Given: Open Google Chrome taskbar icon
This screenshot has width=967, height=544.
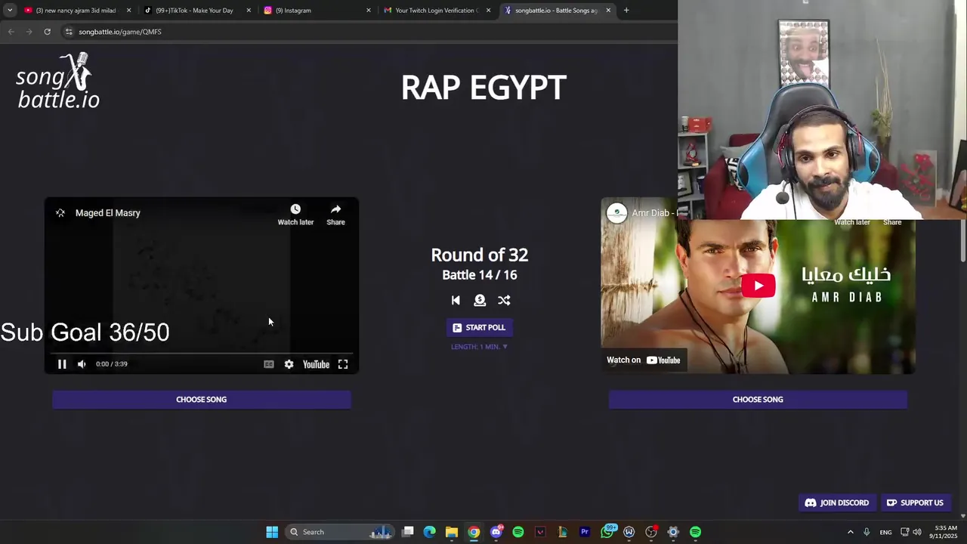Looking at the screenshot, I should (x=474, y=532).
